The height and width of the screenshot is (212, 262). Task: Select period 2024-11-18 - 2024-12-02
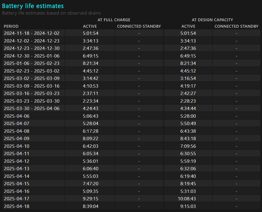click(32, 33)
